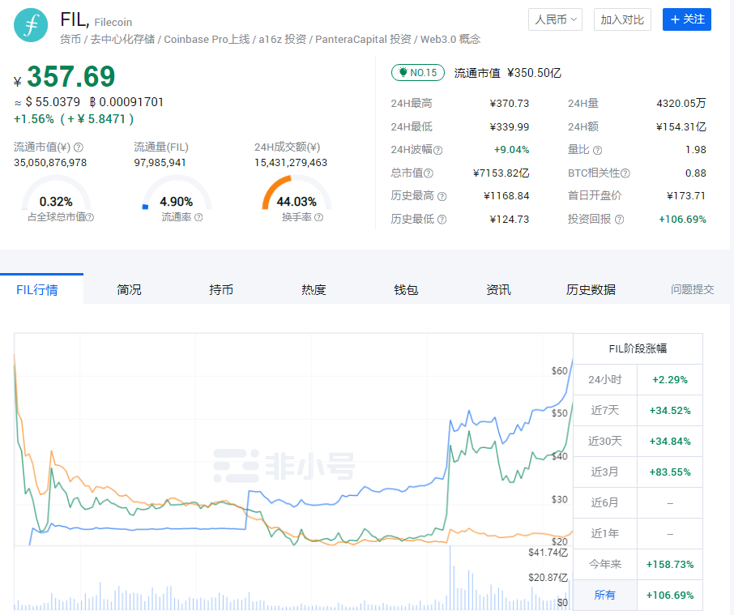Click the 总市值 value ¥7153.82亿
The height and width of the screenshot is (615, 734).
[x=501, y=173]
